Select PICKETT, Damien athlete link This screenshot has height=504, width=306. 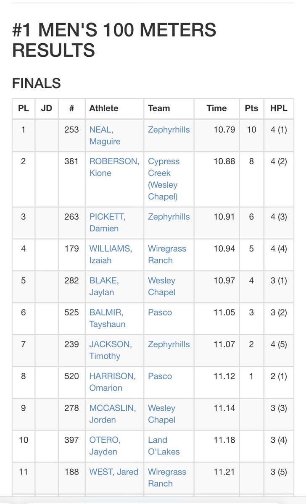pyautogui.click(x=107, y=223)
